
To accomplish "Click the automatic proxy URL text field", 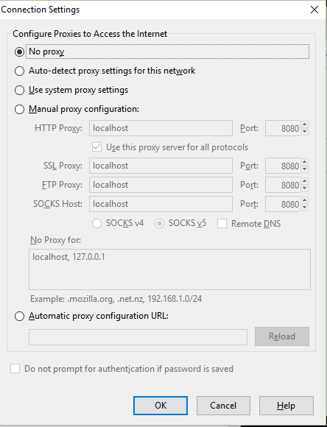I will click(x=138, y=337).
